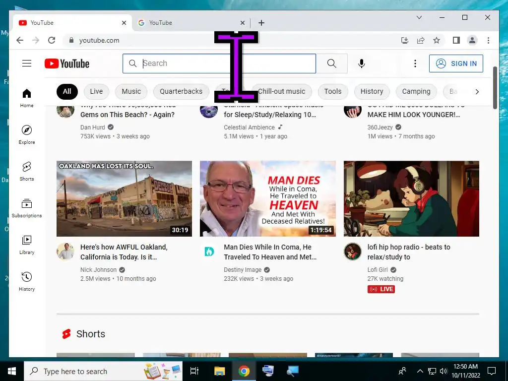Open Library in the sidebar
508x381 pixels.
coord(27,245)
